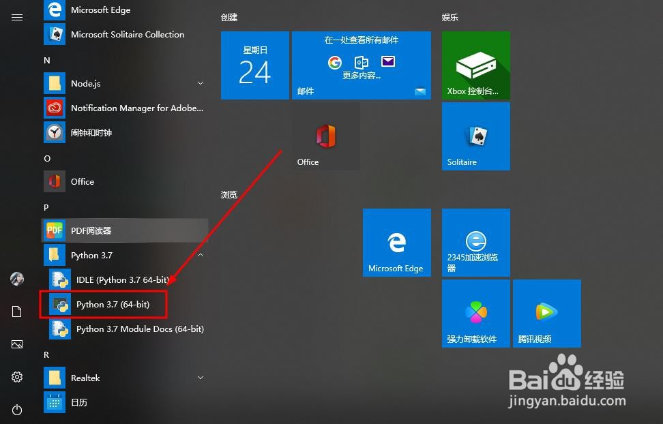Open the 腾讯视频 tile
This screenshot has width=663, height=424.
547,314
